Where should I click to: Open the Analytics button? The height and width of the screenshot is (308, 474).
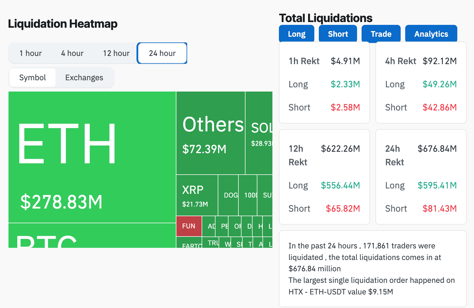tap(431, 34)
